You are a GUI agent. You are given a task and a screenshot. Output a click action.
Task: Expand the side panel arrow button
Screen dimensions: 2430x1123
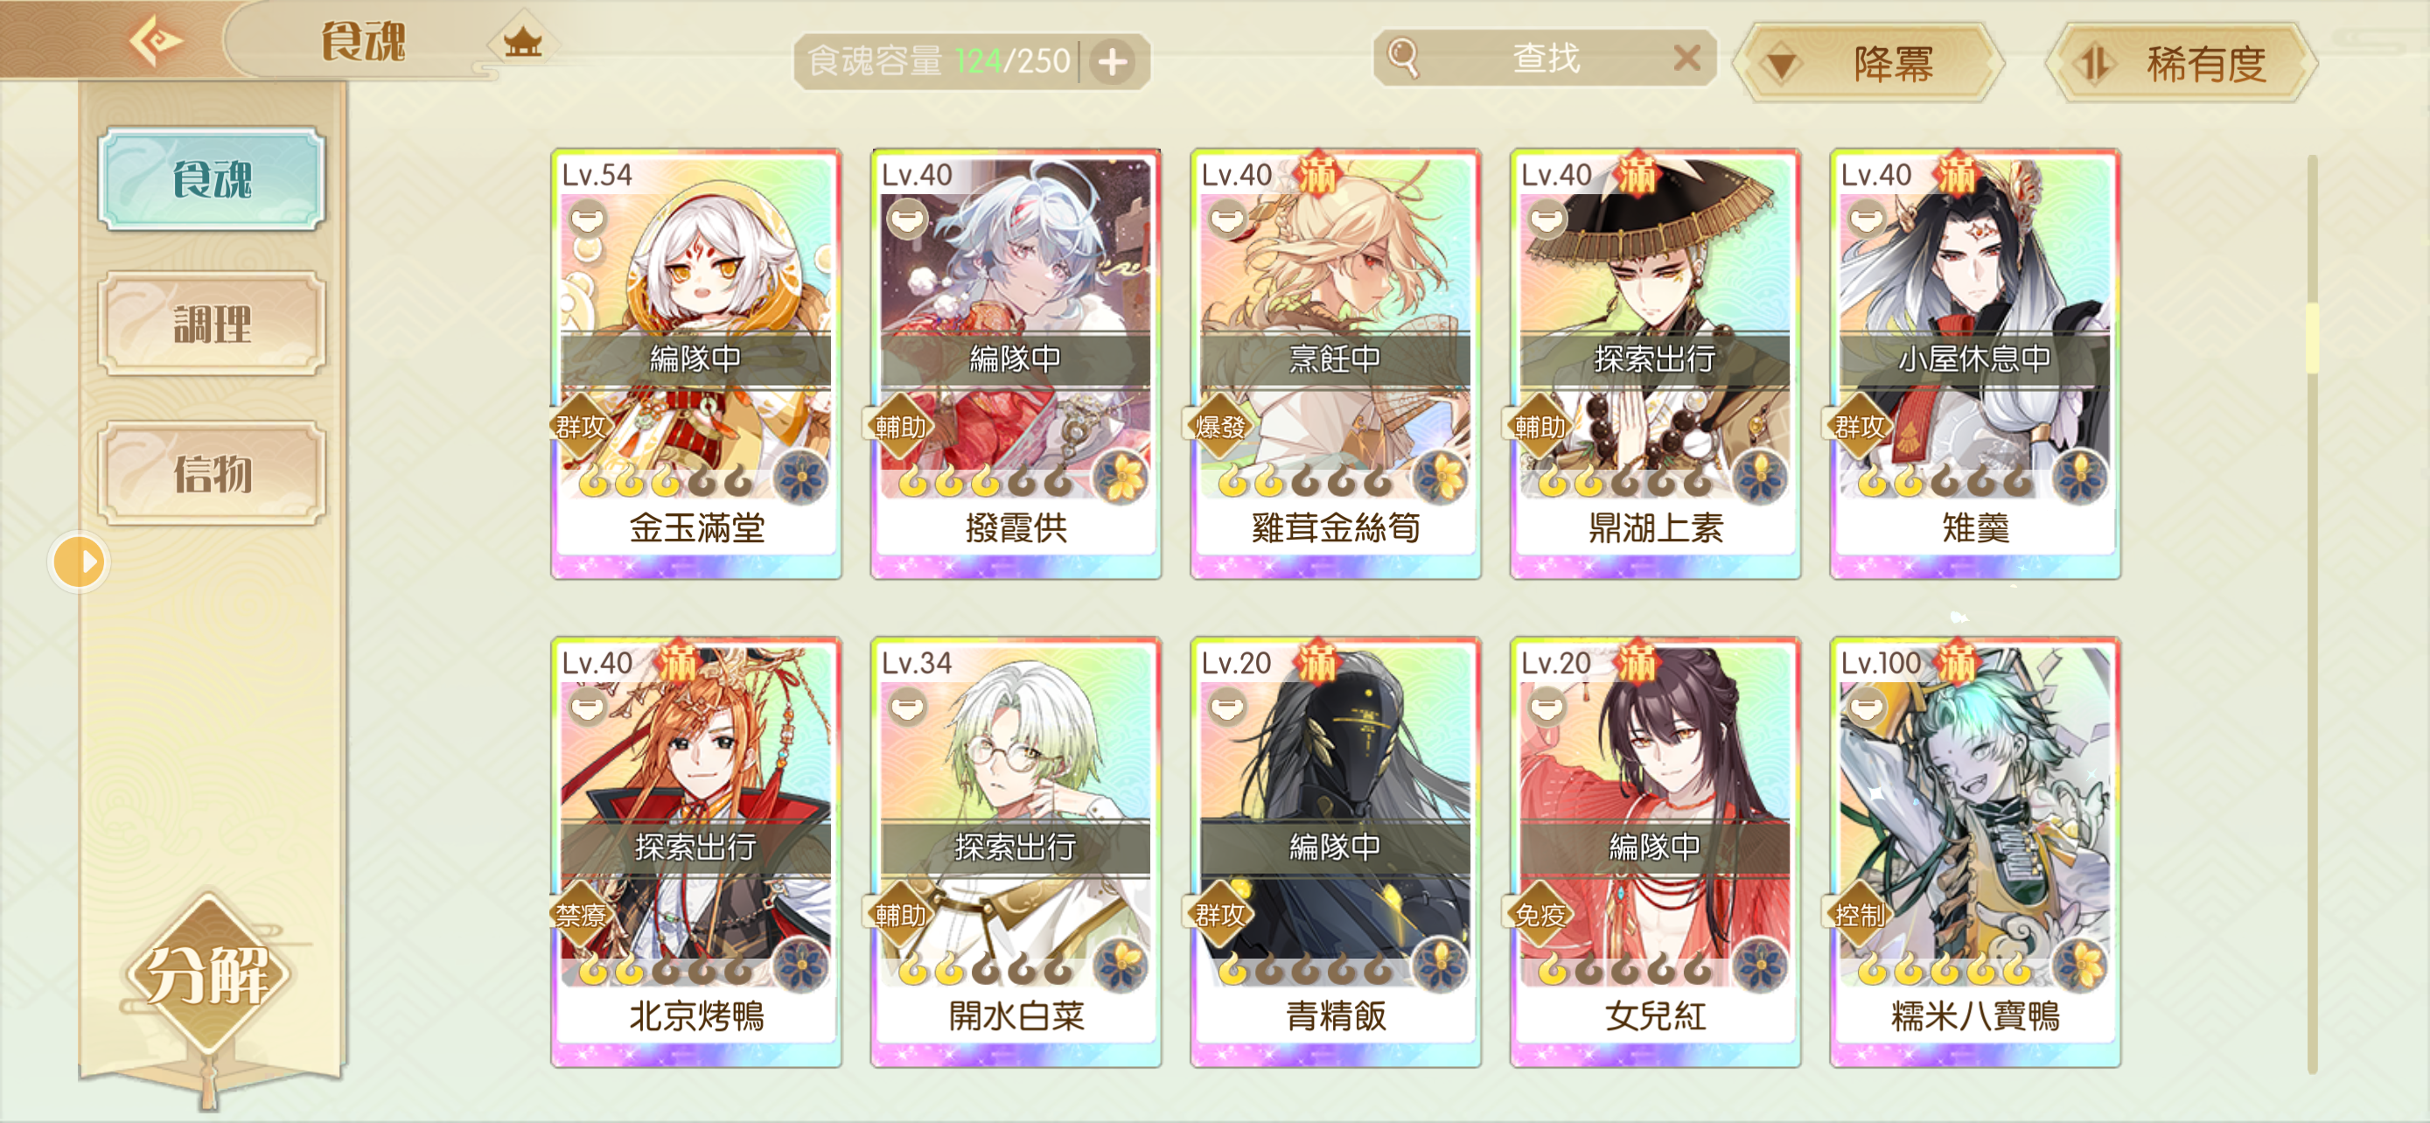coord(80,562)
